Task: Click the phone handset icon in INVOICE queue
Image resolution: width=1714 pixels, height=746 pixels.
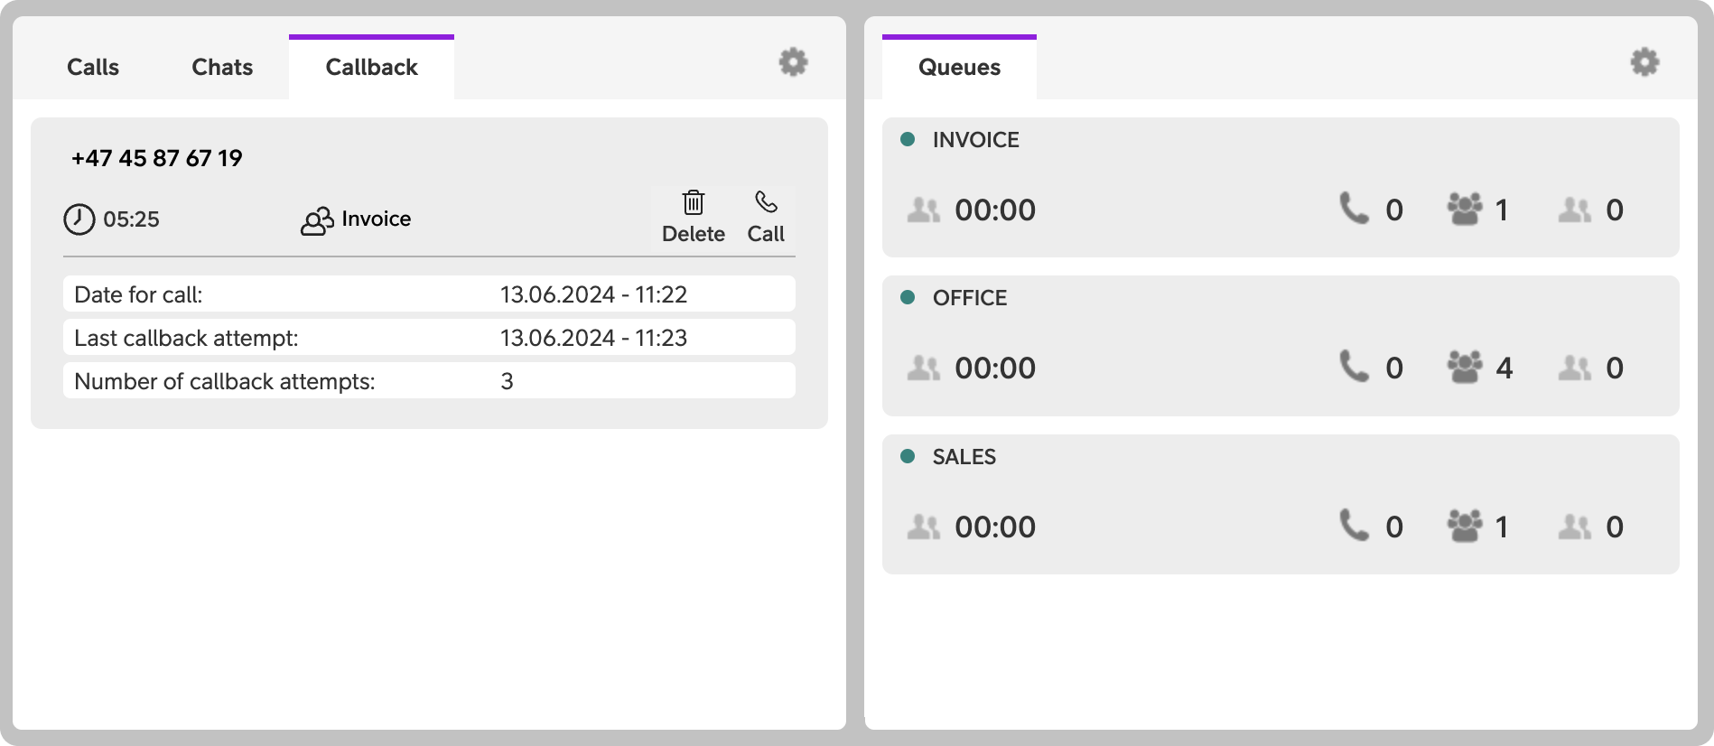Action: pos(1354,209)
